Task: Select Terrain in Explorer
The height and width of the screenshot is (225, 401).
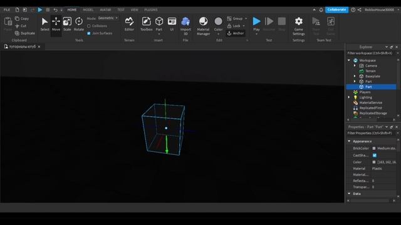Action: click(x=370, y=71)
